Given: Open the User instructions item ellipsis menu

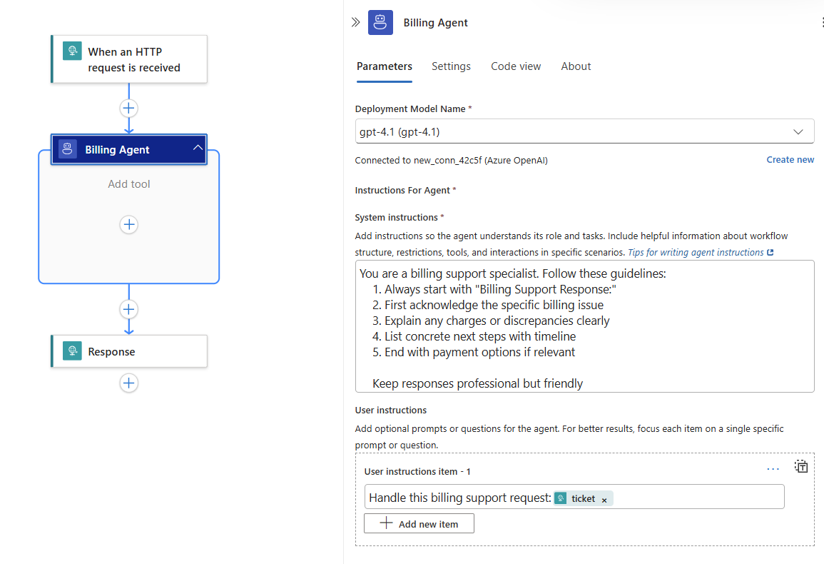Looking at the screenshot, I should (773, 468).
